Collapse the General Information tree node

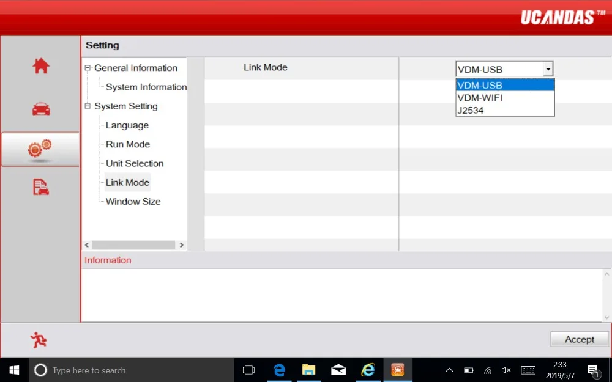[x=88, y=68]
